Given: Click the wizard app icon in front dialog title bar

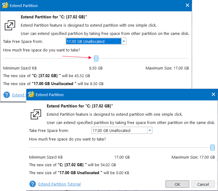Looking at the screenshot, I should tap(31, 94).
